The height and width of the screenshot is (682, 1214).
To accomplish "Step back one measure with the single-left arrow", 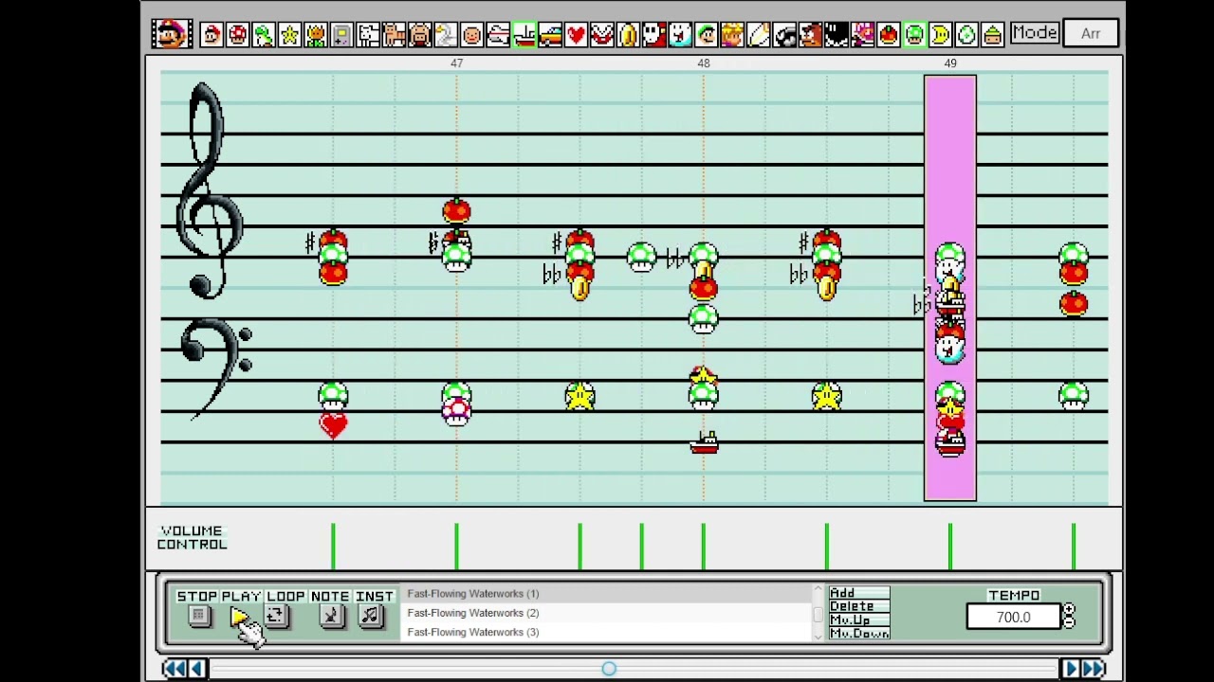I will click(x=196, y=669).
